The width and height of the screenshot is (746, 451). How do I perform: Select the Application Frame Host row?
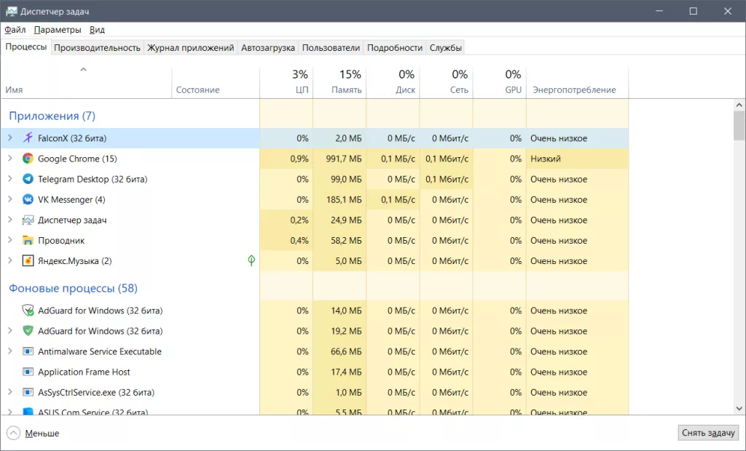(84, 372)
